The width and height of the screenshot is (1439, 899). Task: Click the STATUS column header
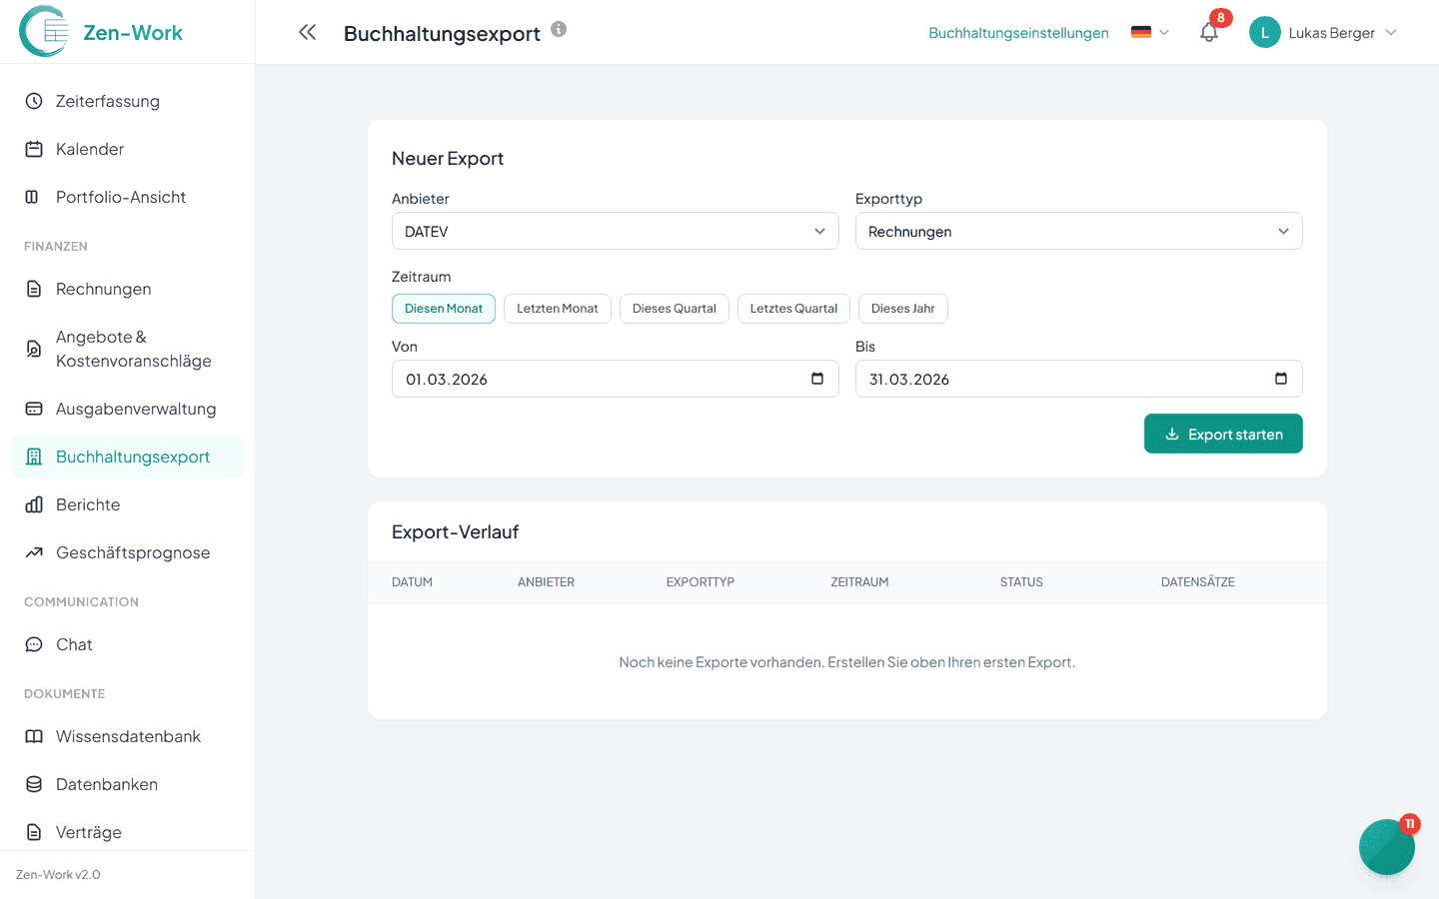click(x=1021, y=582)
